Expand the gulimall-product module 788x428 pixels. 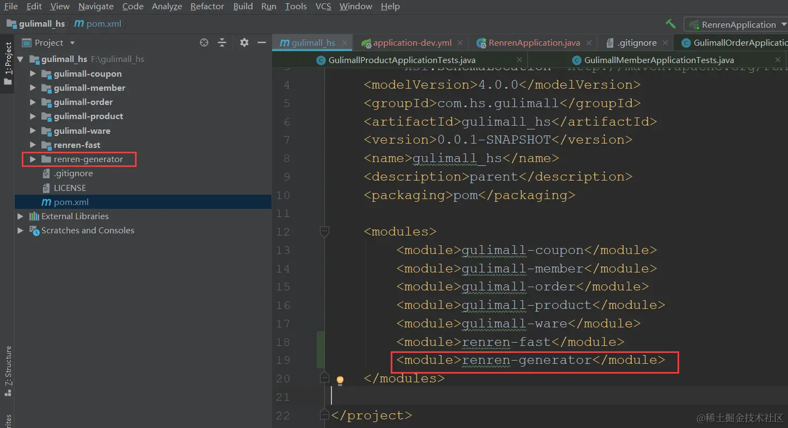point(33,116)
